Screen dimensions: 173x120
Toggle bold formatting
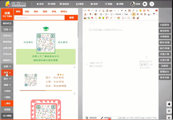[x=96, y=11]
